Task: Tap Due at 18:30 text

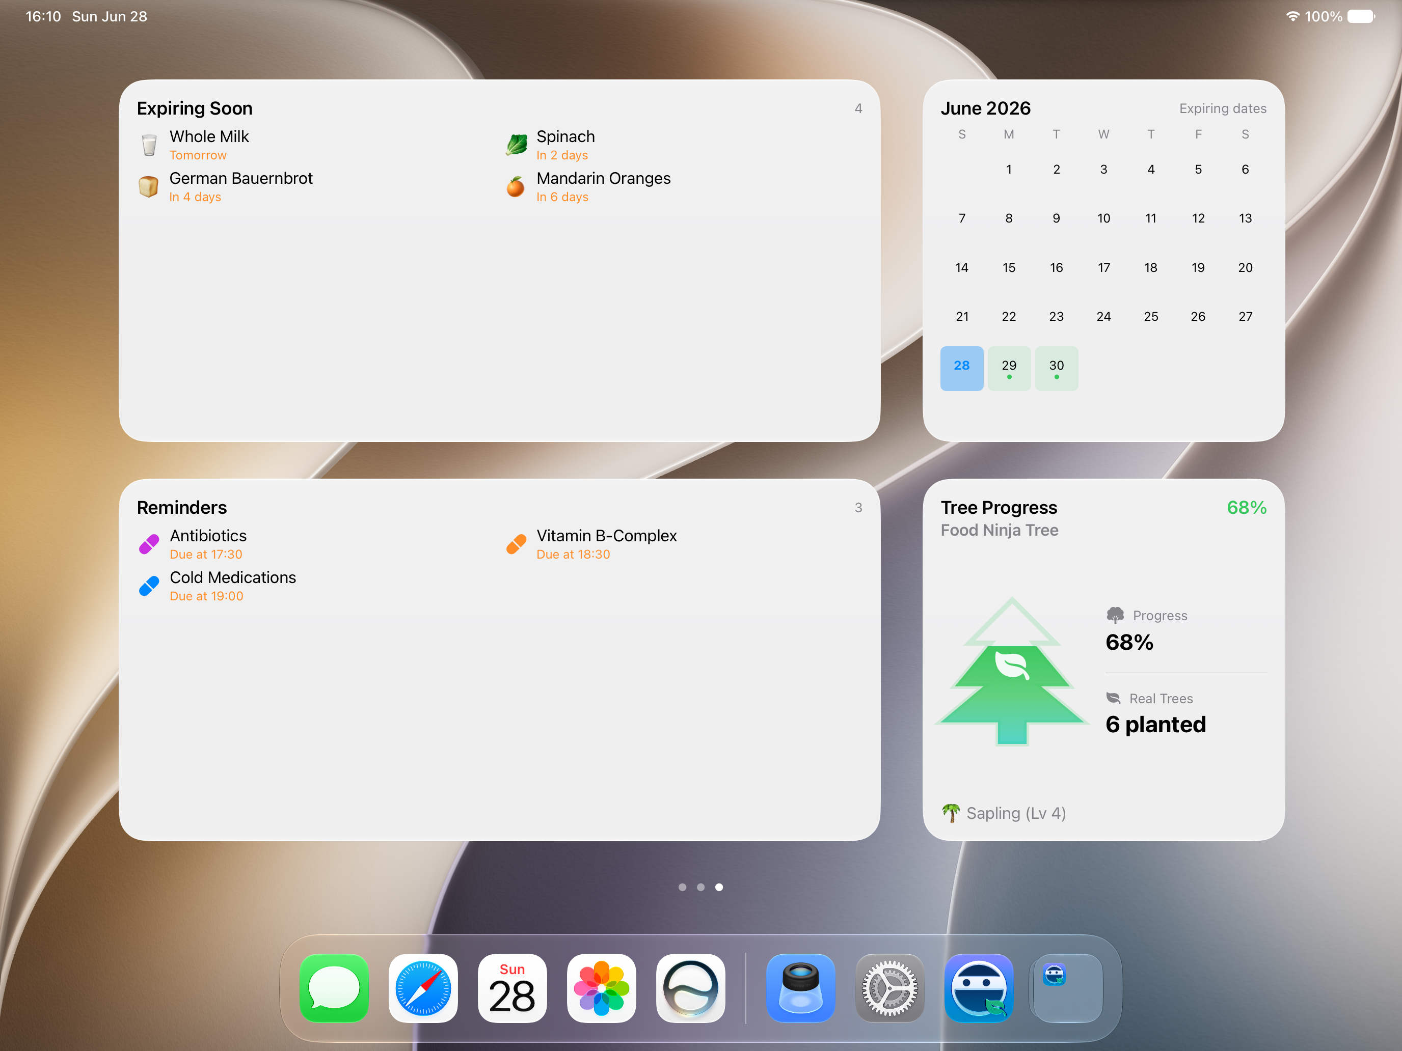Action: tap(573, 555)
